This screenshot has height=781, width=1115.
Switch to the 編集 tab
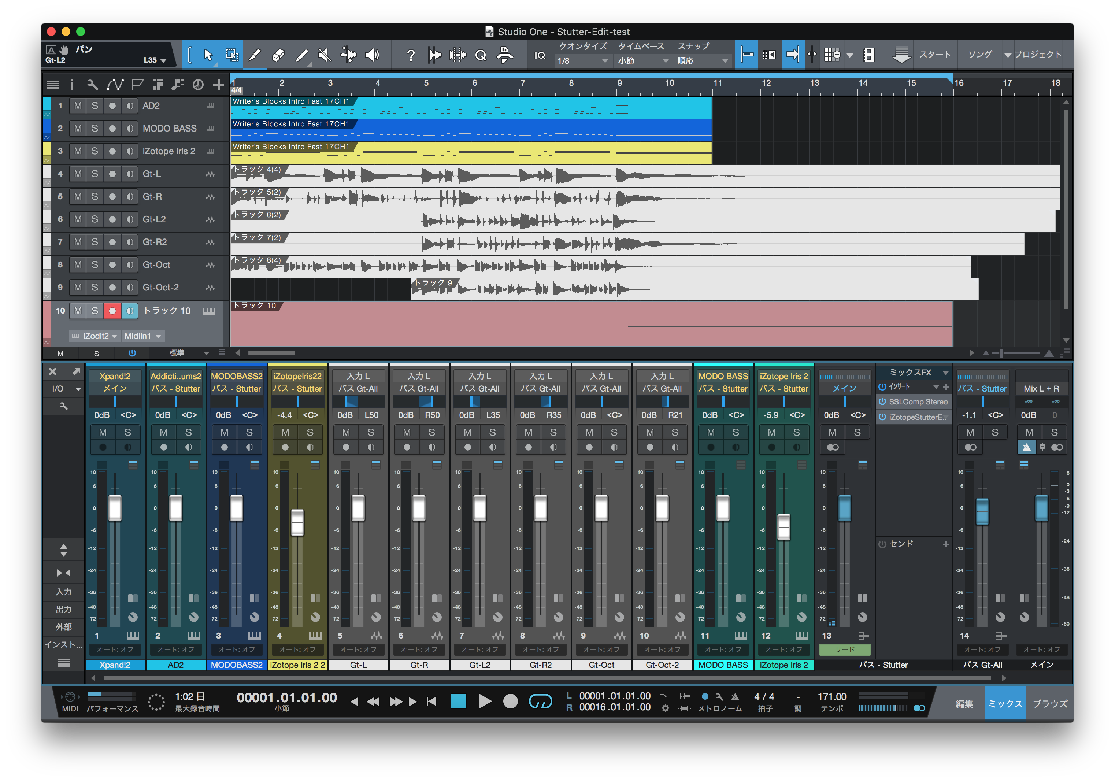tap(964, 703)
